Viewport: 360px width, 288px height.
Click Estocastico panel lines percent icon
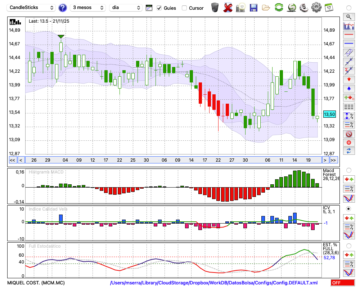[349, 264]
